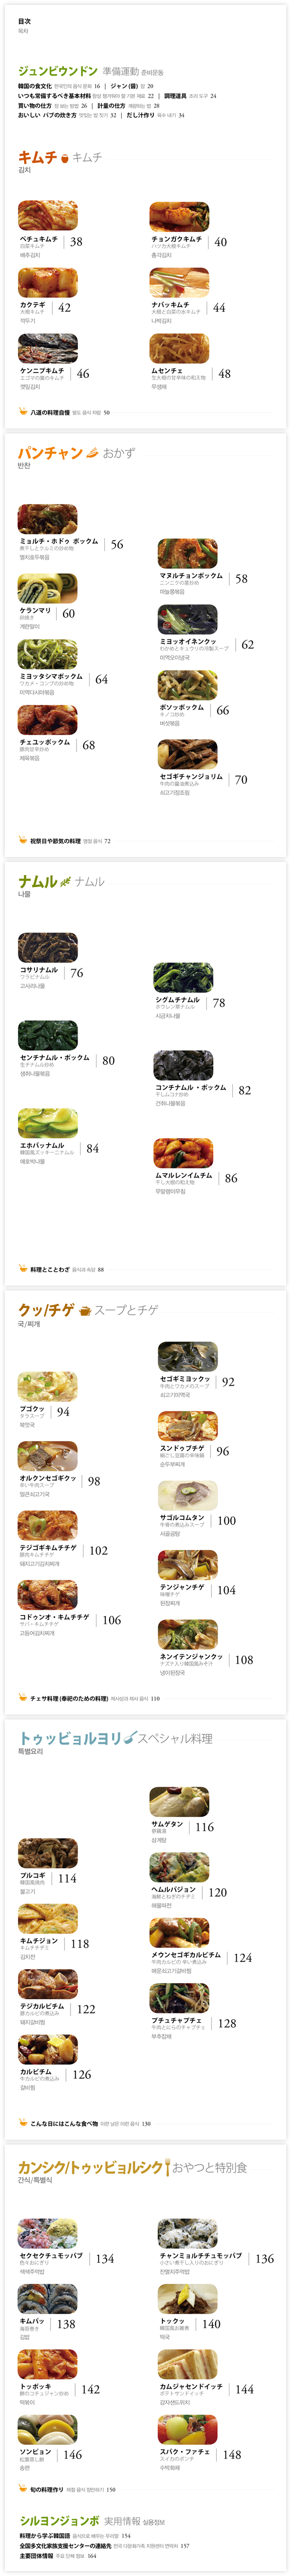Screen dimensions: 291x2576
Task: Open チェサ料理 column link page 110
Action: point(95,1698)
